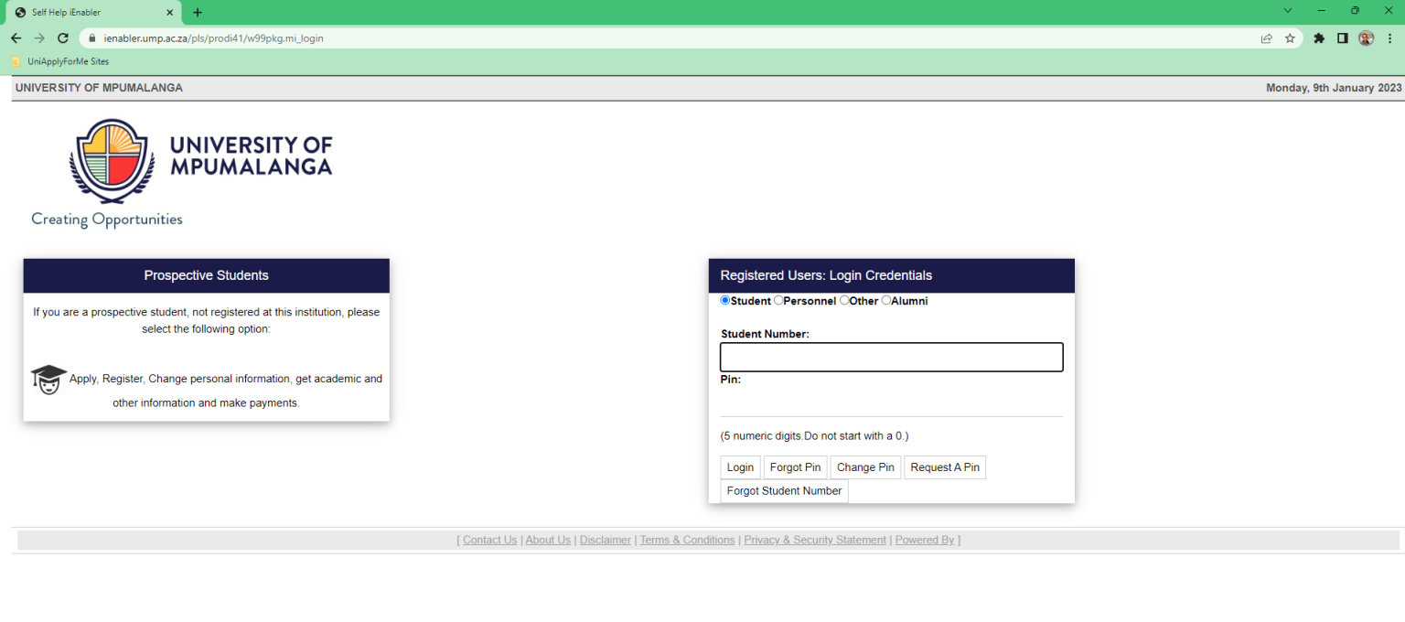Select the Personnel login radio button
1405x622 pixels.
[x=778, y=300]
